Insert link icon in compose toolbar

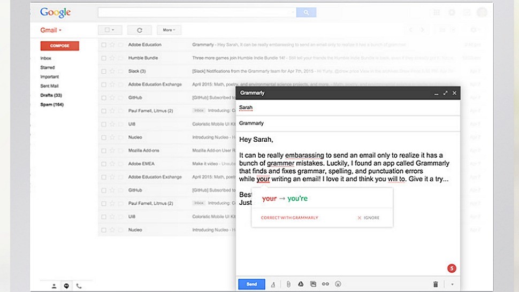tap(325, 284)
